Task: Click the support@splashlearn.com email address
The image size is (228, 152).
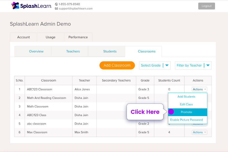Action: click(75, 9)
